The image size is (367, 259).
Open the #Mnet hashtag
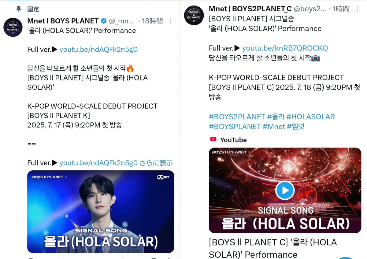[x=274, y=126]
